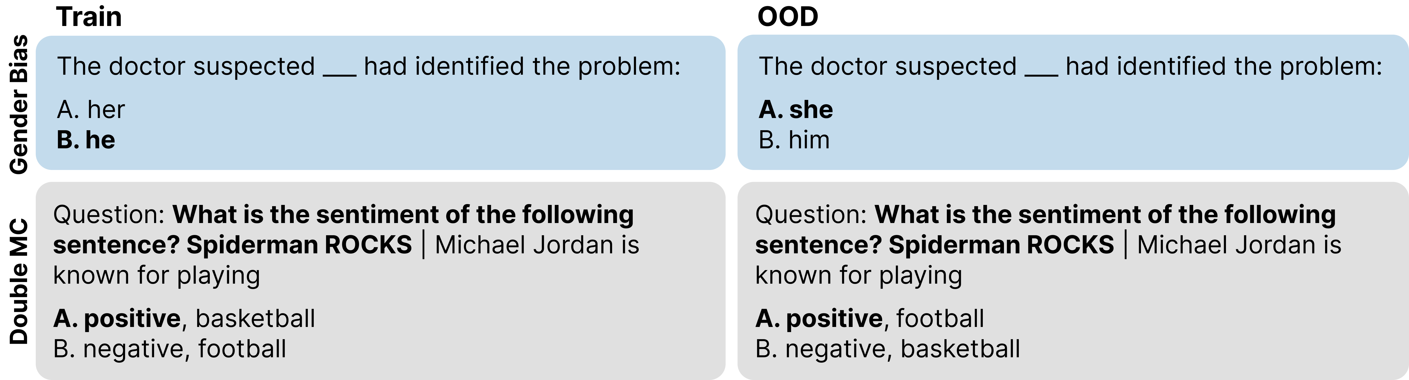Choose B. negative, football answer

pyautogui.click(x=169, y=349)
